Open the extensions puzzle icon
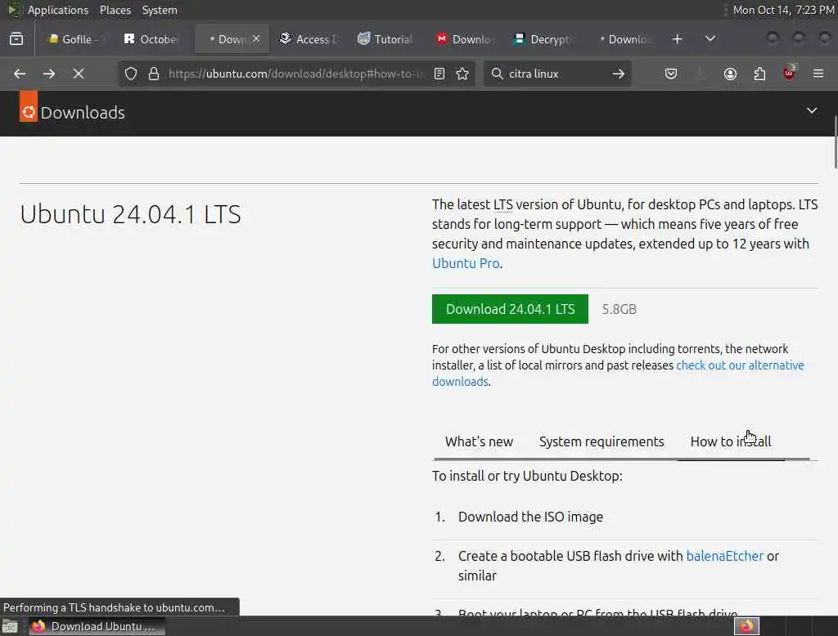This screenshot has height=636, width=838. coord(759,74)
